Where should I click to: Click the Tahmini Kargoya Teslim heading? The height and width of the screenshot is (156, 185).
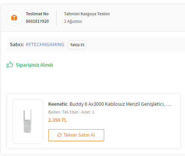point(87,14)
